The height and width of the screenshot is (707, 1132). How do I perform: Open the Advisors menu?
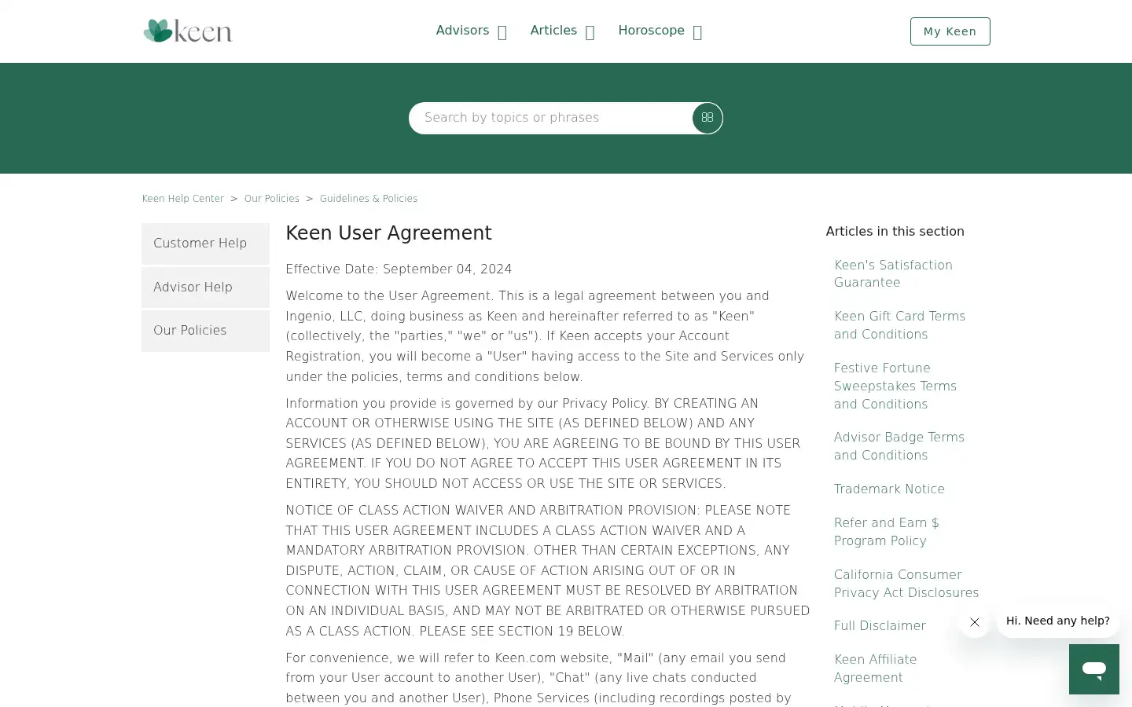462,31
